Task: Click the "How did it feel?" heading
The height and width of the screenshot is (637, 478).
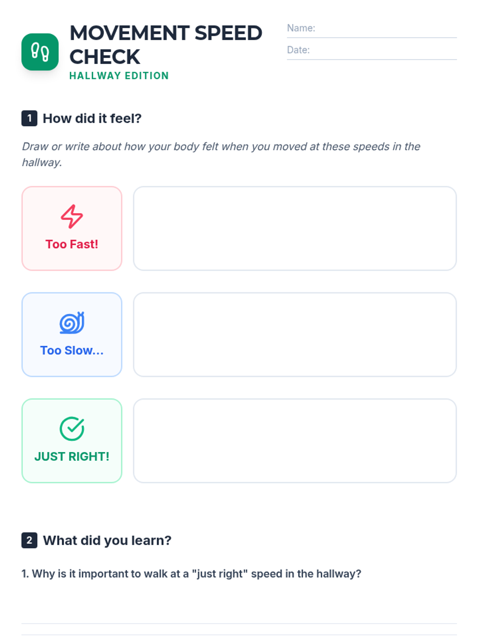Action: [92, 118]
